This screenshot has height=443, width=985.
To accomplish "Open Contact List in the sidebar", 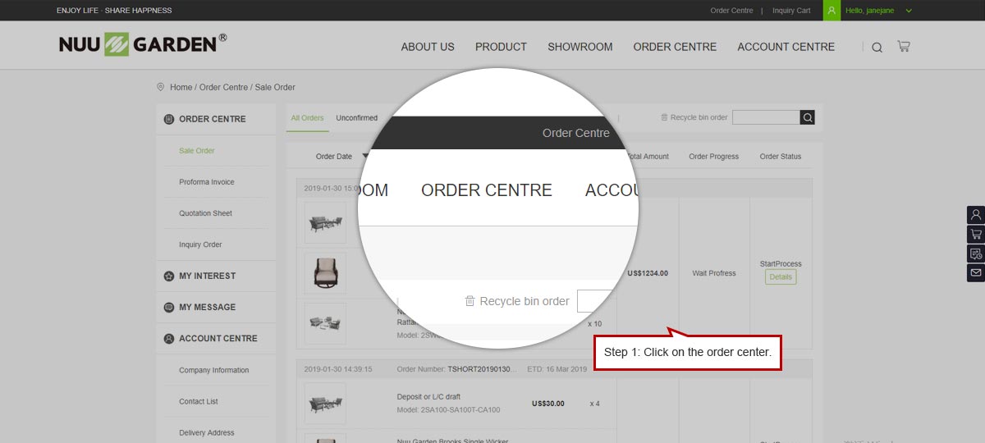I will [199, 401].
